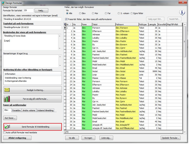Click the Toptekst på web formularen field
Screen dimensions: 189x144
point(32,27)
